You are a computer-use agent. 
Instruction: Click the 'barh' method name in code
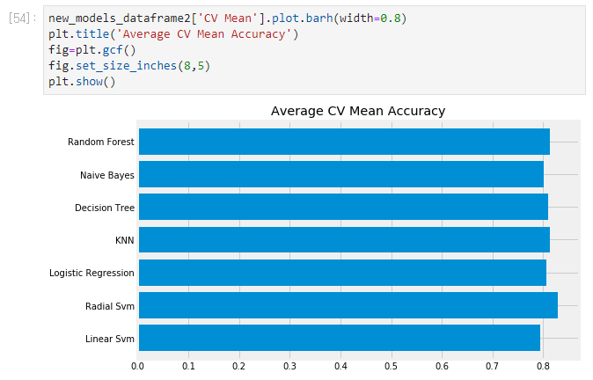point(319,18)
